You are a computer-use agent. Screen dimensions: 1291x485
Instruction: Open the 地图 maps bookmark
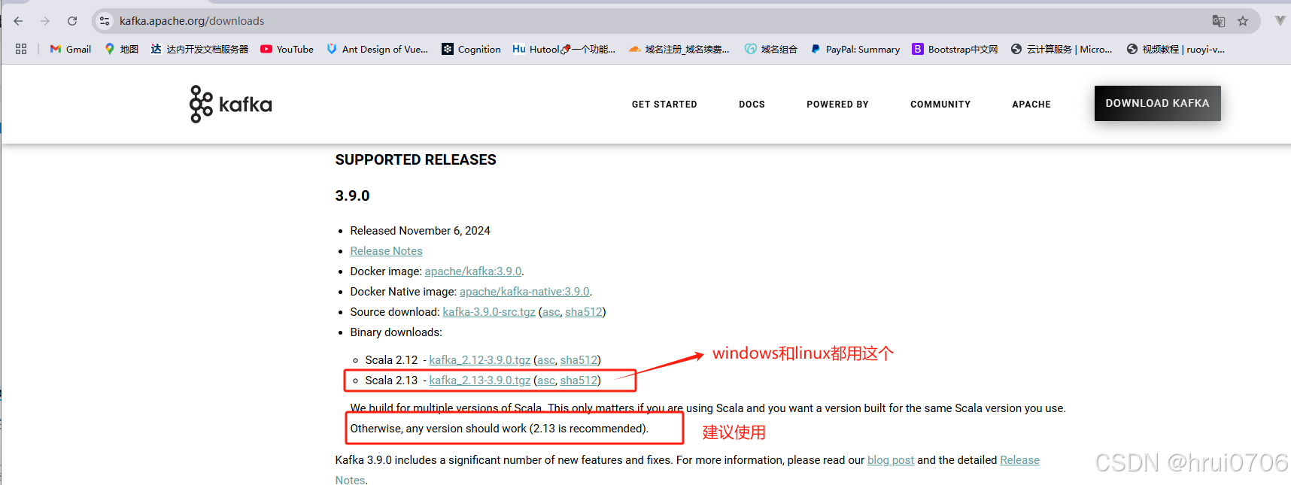[121, 49]
